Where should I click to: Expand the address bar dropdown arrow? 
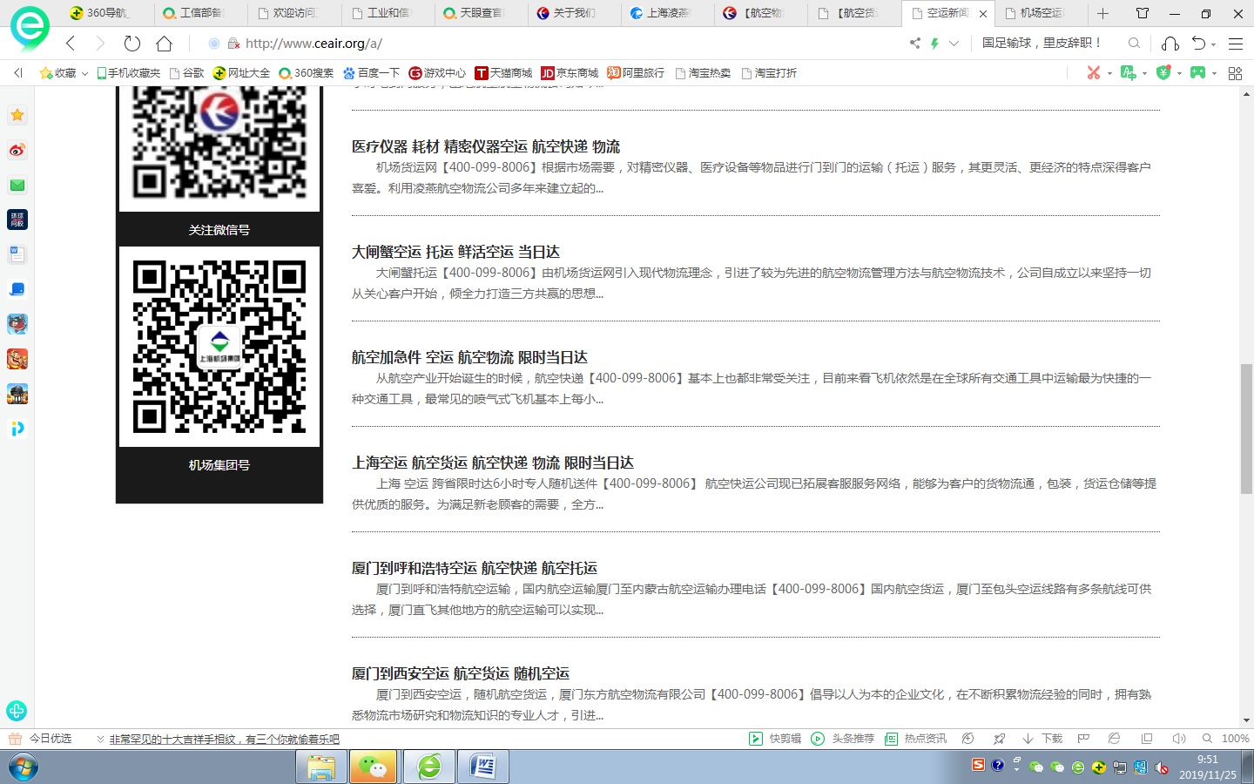pos(954,43)
